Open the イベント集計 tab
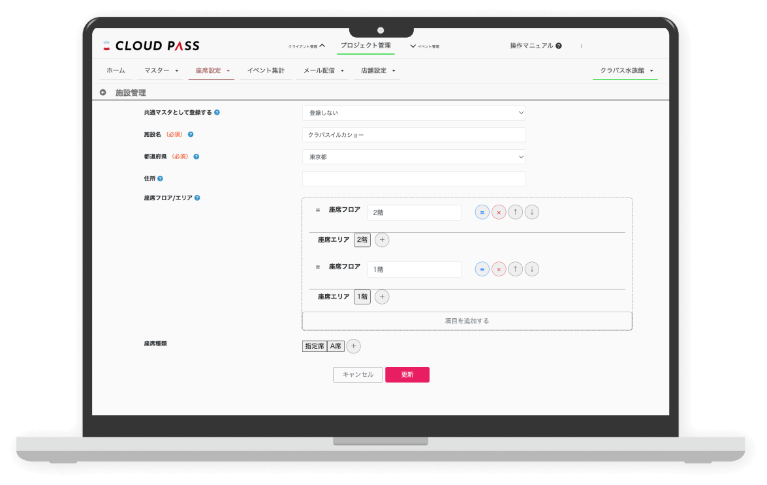 (x=266, y=70)
